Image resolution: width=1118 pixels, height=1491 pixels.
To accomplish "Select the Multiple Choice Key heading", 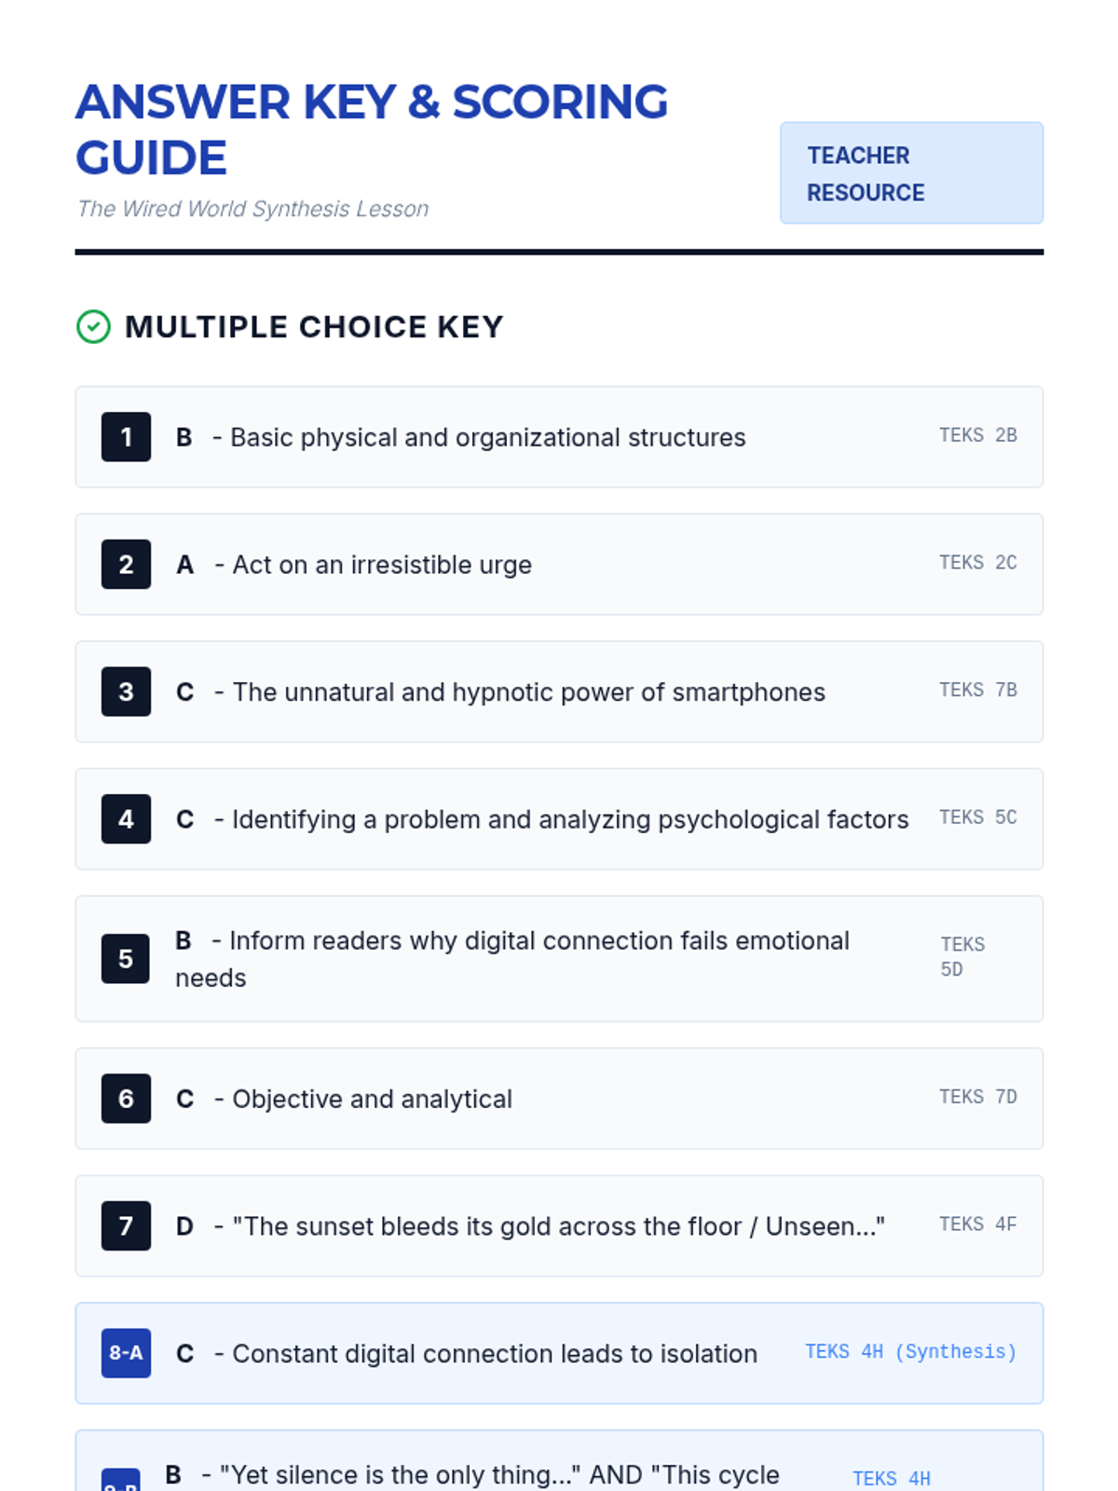I will point(314,327).
